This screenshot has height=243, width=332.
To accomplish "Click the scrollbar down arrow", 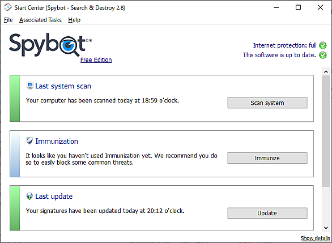I will pos(326,228).
